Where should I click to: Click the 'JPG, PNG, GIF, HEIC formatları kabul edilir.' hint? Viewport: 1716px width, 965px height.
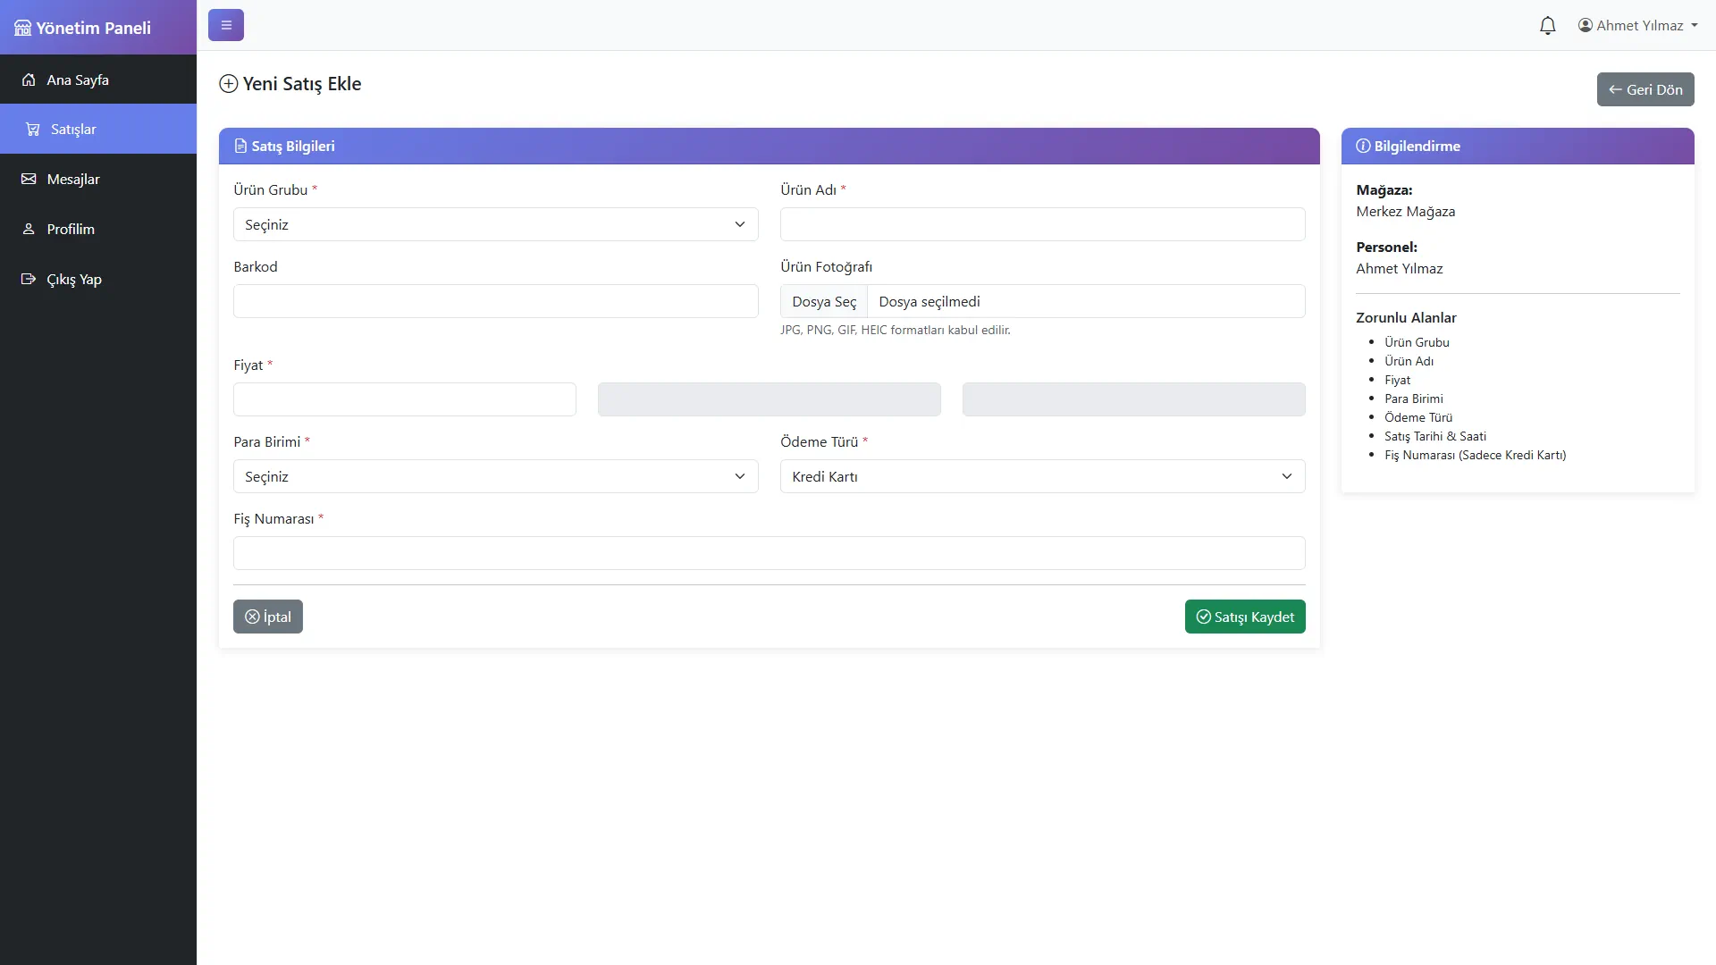[x=896, y=330]
